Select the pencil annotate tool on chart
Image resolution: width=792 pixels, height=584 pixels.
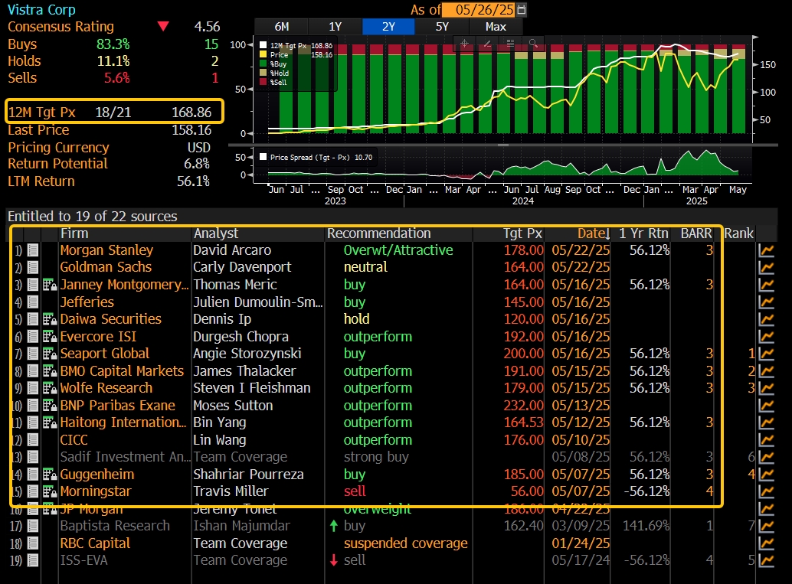488,44
